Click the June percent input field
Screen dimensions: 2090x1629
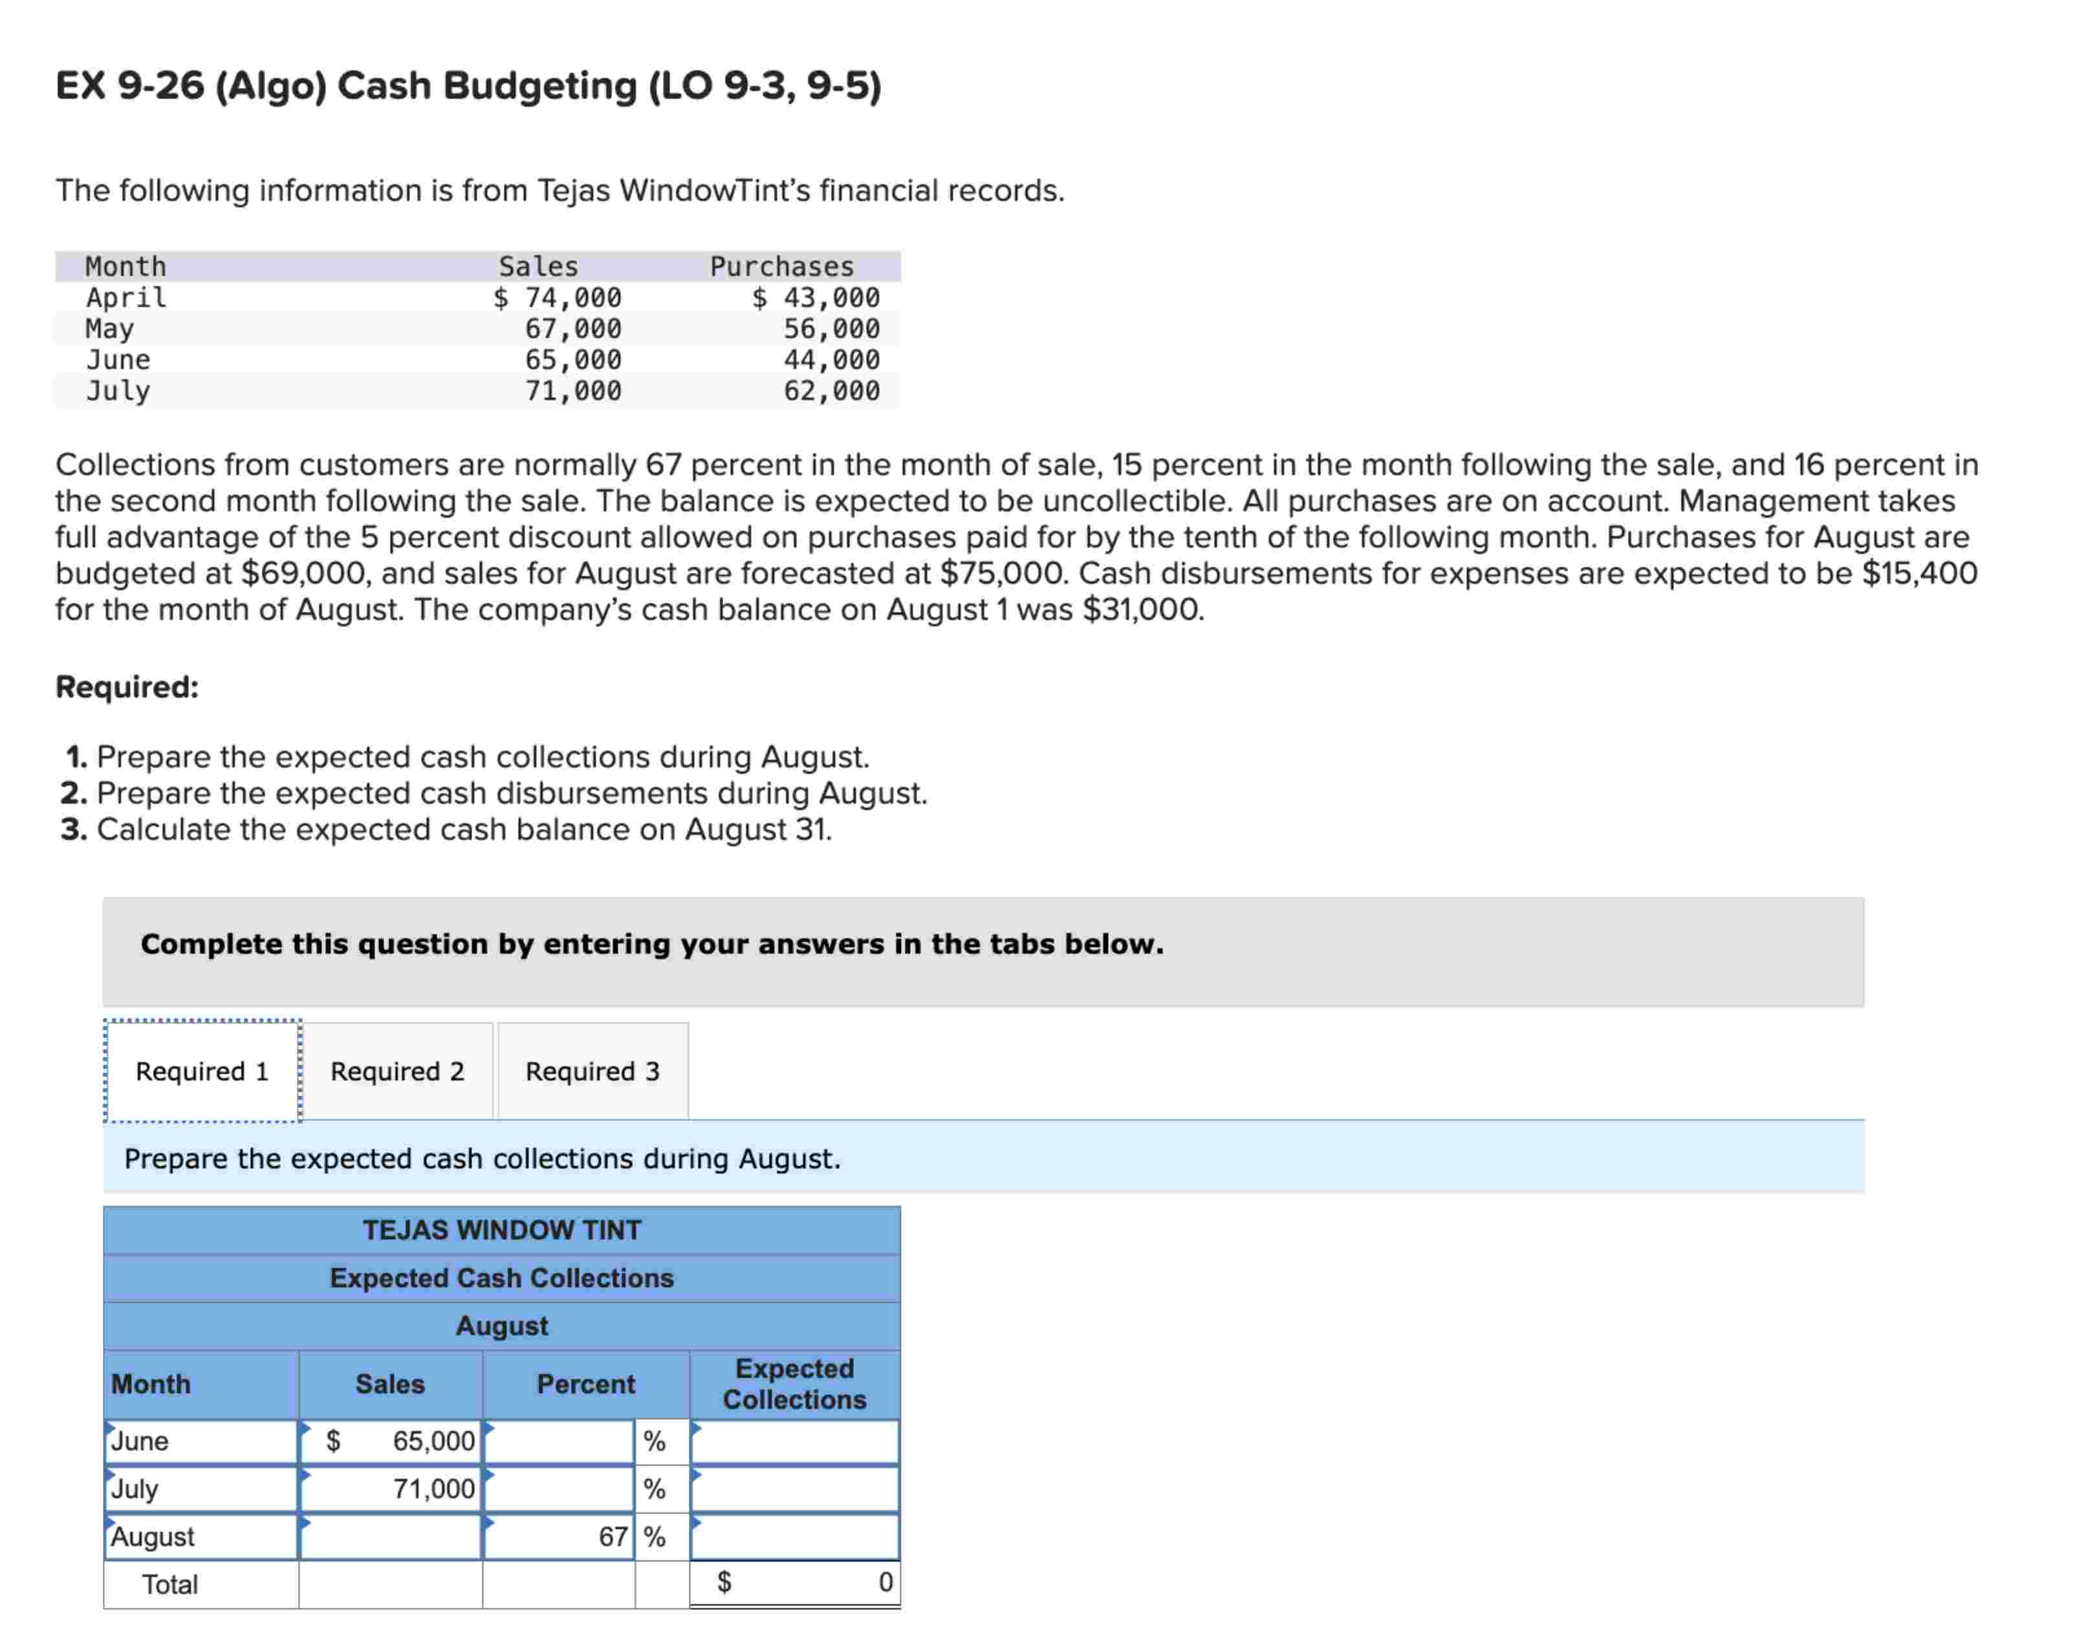pos(559,1441)
